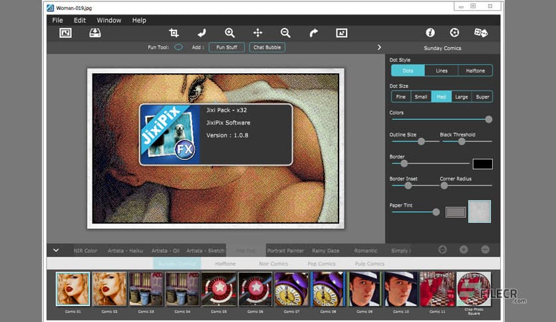Click the Outline Size slider handle
556x322 pixels.
[421, 142]
